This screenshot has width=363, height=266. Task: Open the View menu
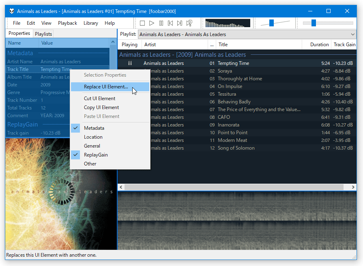pos(46,23)
